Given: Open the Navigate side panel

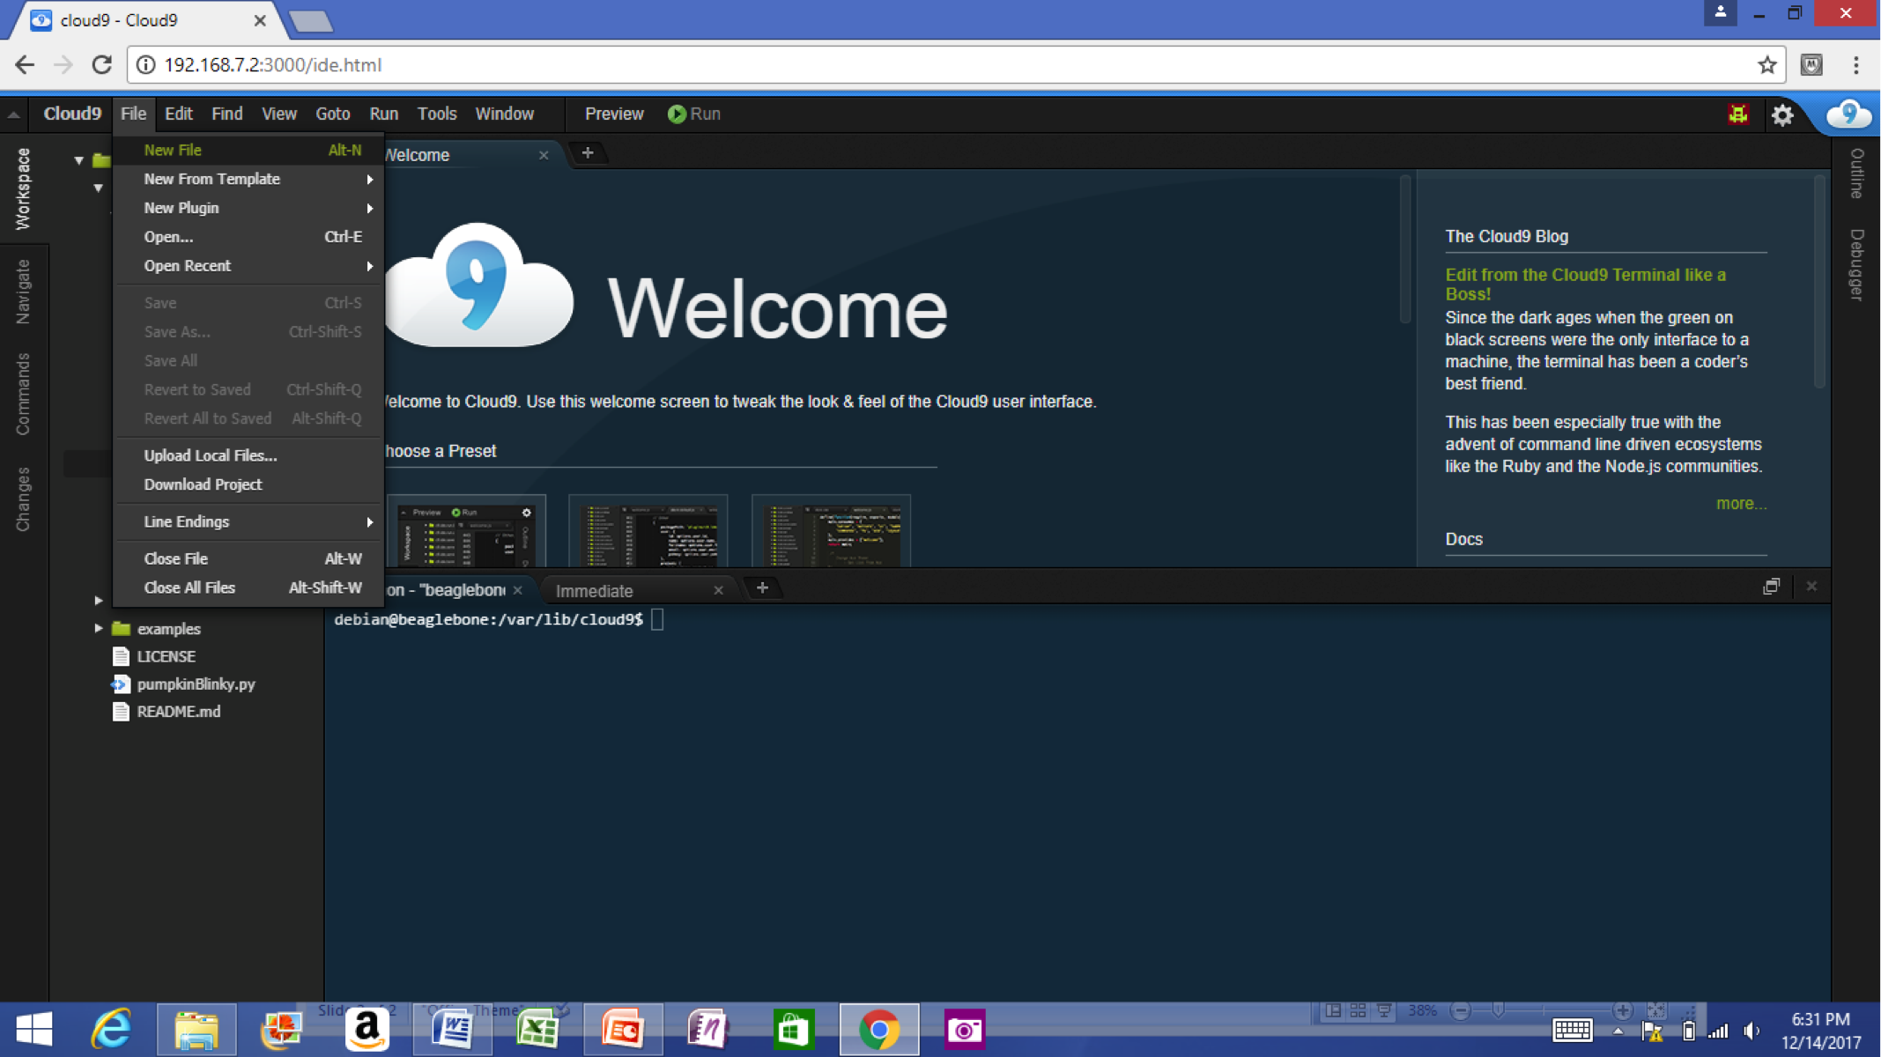Looking at the screenshot, I should (23, 292).
